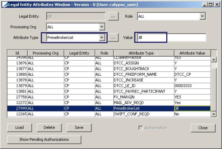This screenshot has width=222, height=149.
Task: Sort by Attribute Value column header
Action: (192, 53)
